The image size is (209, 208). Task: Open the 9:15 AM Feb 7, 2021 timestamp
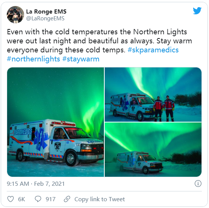pyautogui.click(x=36, y=184)
